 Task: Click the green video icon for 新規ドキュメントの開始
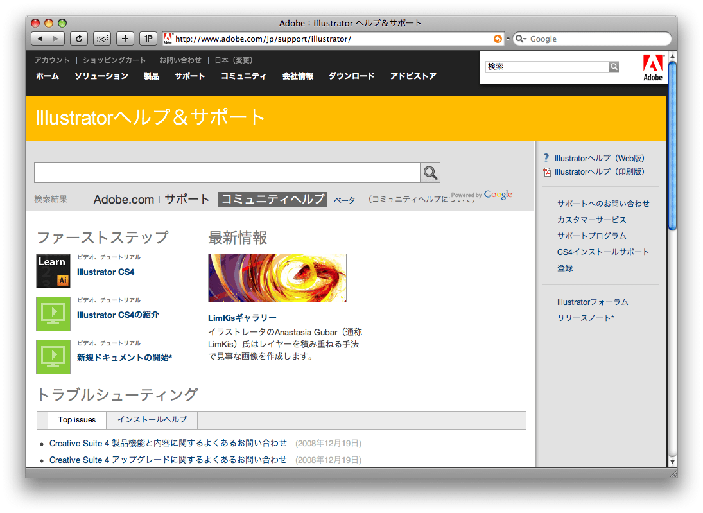(53, 357)
